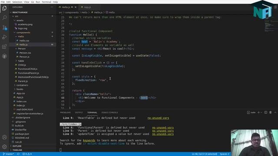Open the GitHub view icon in activity bar
278x156 pixels.
[x=4, y=56]
